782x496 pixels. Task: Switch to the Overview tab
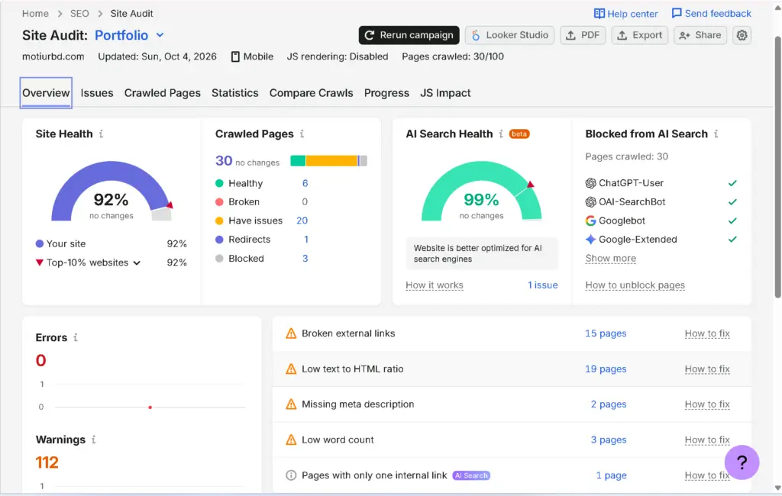[46, 93]
